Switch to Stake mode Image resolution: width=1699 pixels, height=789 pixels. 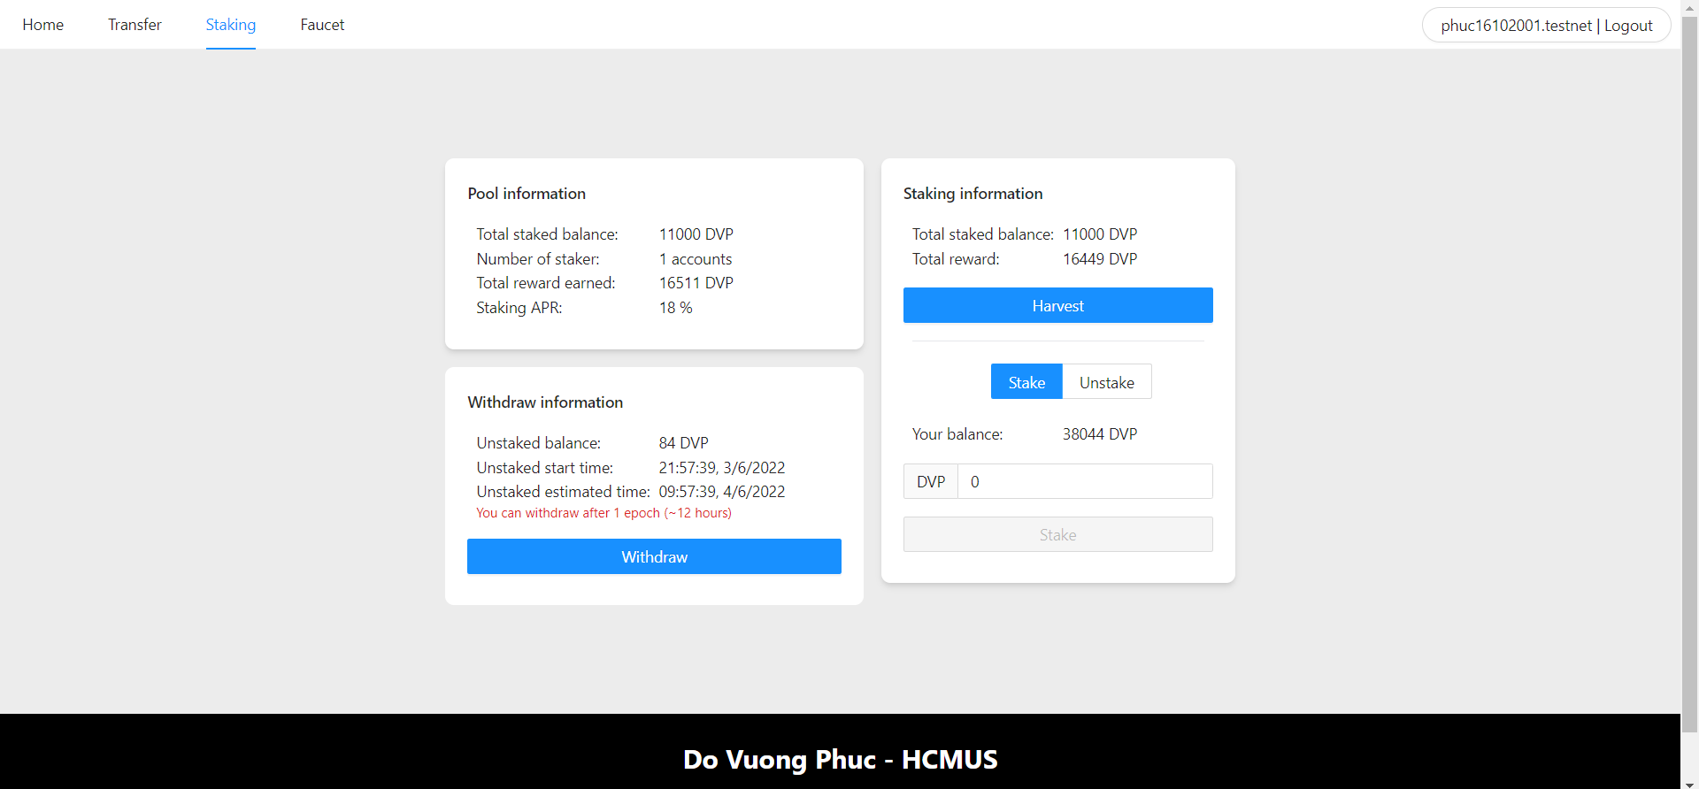(1026, 381)
